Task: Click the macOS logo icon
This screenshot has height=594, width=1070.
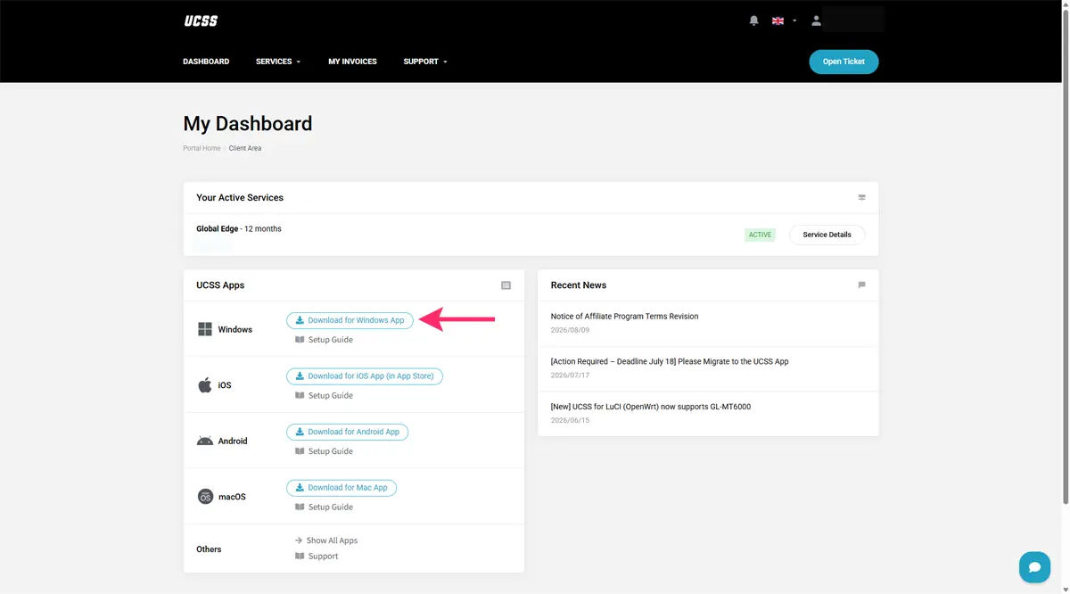Action: [x=205, y=497]
